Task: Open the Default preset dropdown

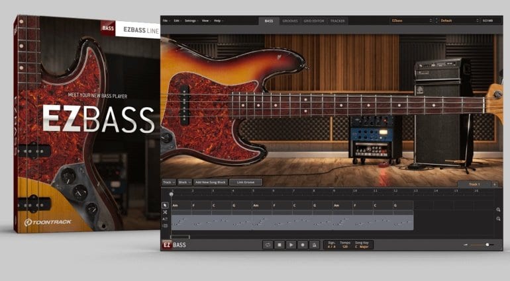Action: click(460, 20)
